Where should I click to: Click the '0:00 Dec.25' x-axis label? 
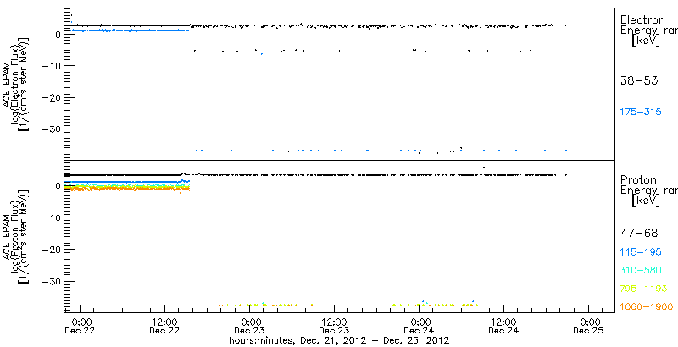pyautogui.click(x=588, y=327)
